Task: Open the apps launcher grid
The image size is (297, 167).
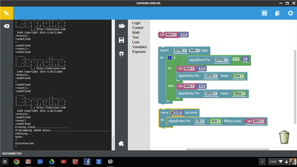Action: coord(5,162)
